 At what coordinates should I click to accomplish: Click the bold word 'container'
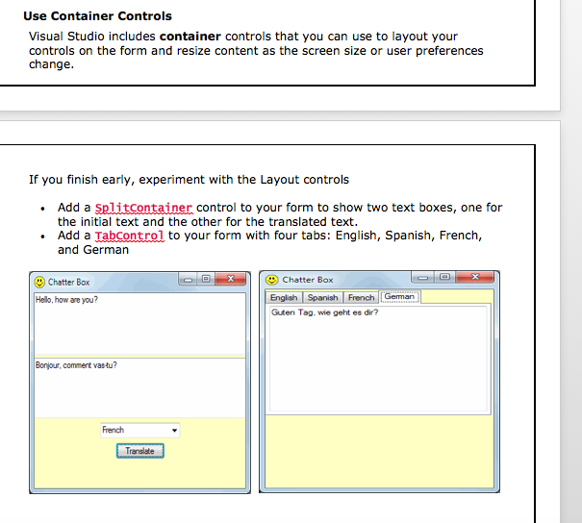click(190, 37)
